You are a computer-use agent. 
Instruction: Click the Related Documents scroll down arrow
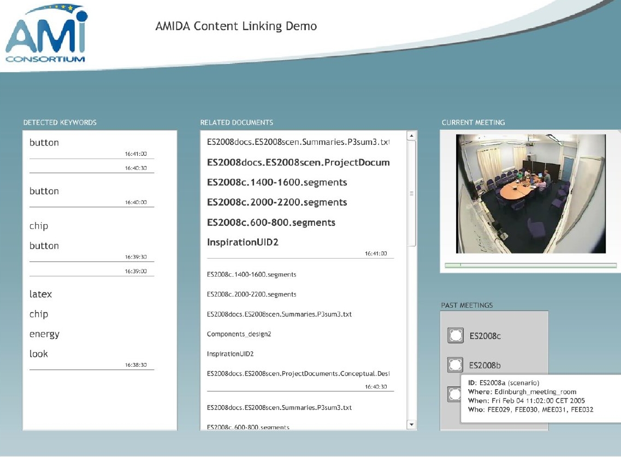pyautogui.click(x=412, y=424)
